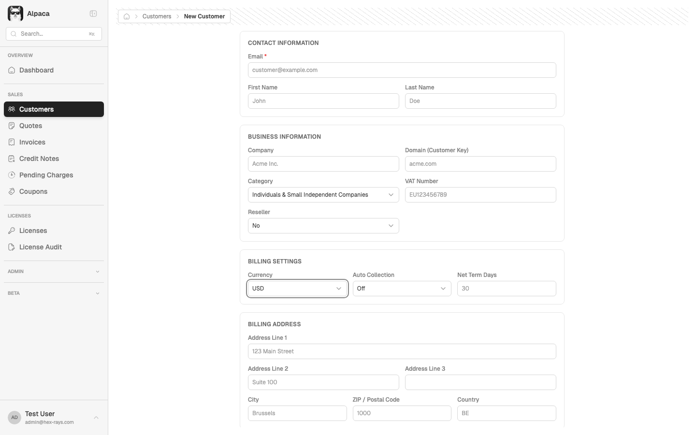Click the Coupons tag icon

click(x=12, y=191)
